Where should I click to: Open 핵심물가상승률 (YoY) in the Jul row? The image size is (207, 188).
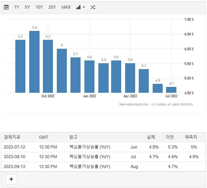click(90, 157)
